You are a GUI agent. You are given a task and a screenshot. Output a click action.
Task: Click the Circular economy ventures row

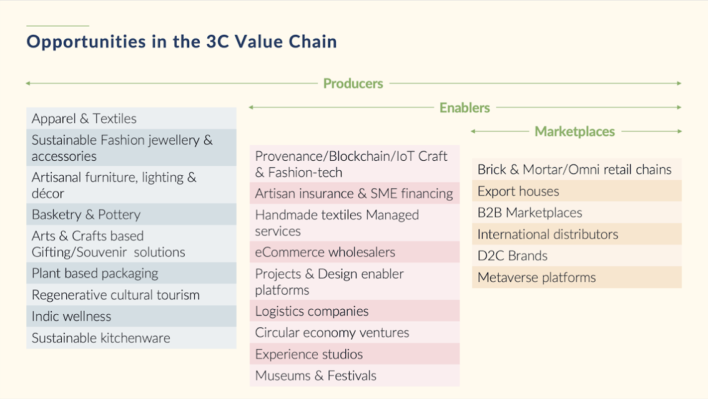(355, 333)
